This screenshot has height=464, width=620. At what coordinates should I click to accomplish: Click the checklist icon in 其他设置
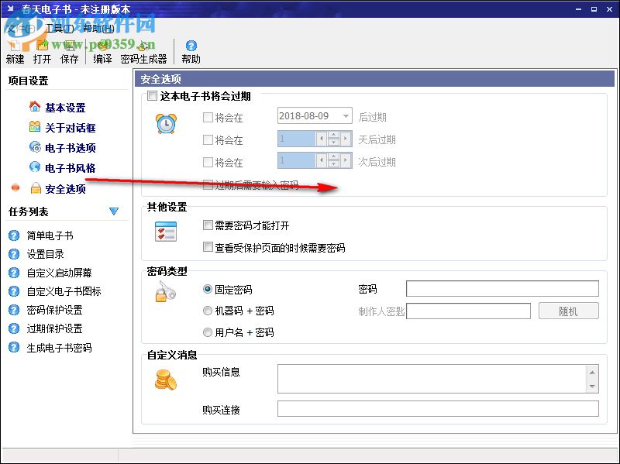pos(166,232)
